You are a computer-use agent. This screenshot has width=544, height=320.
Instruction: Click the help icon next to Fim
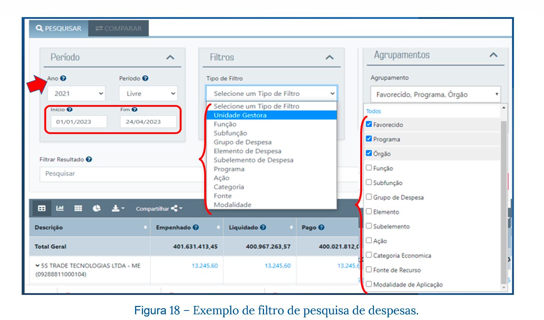coord(134,109)
